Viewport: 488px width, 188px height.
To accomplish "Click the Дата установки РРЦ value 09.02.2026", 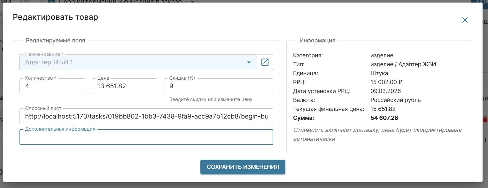I will [x=385, y=91].
